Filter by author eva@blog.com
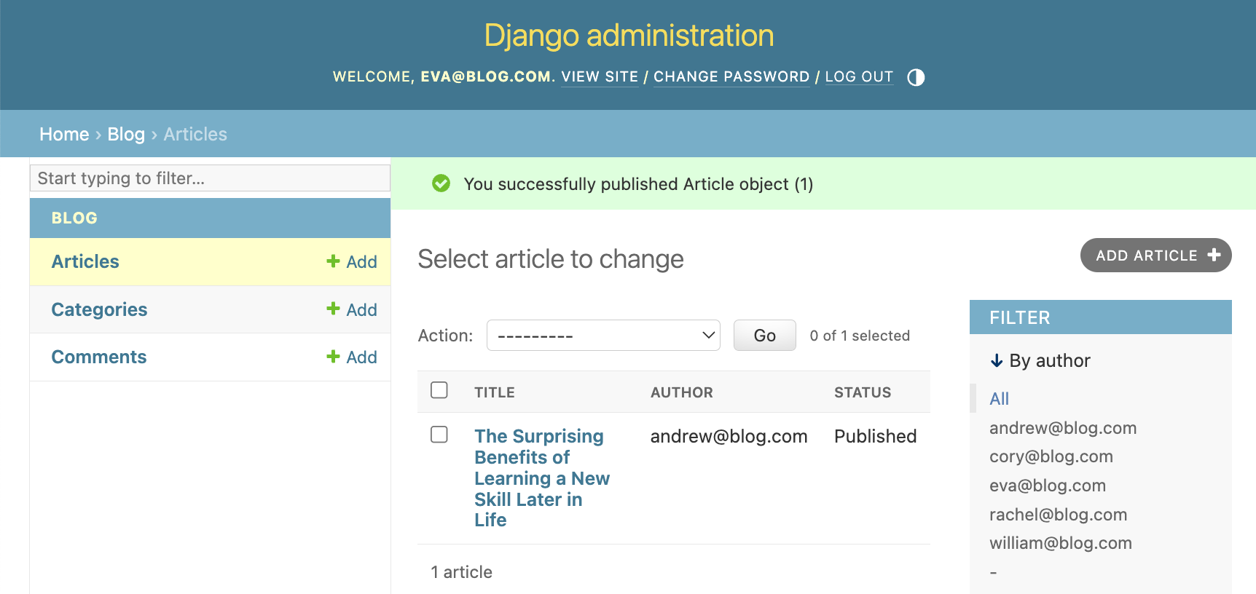 click(x=1048, y=486)
